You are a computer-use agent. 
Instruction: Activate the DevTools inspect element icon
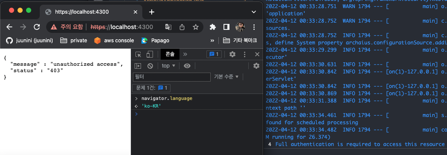coord(138,54)
